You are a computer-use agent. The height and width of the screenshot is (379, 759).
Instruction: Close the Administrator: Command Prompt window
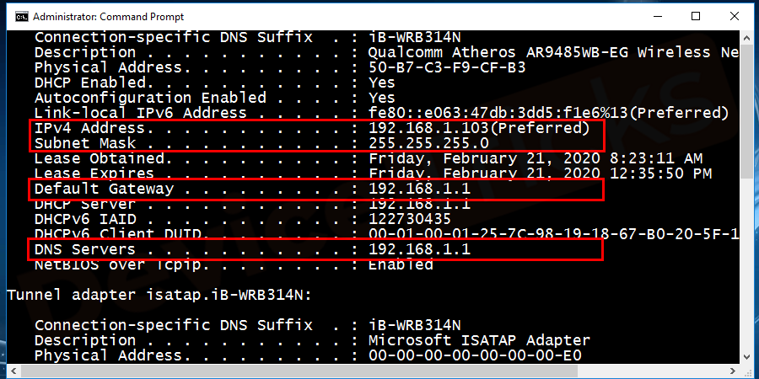click(x=735, y=17)
